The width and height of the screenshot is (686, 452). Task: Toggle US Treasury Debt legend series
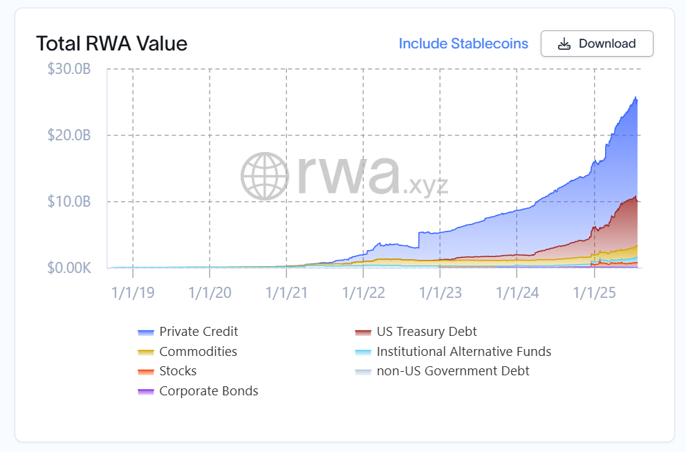(427, 332)
